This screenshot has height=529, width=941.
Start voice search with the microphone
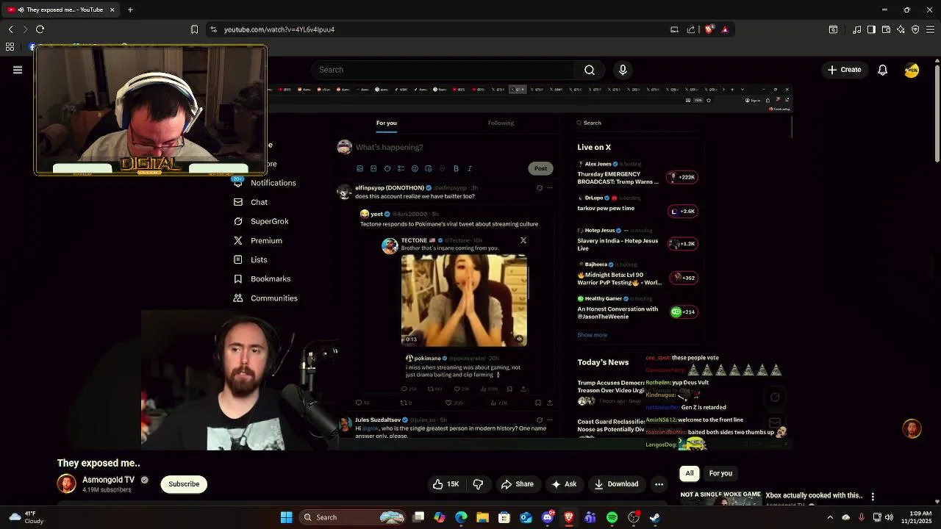tap(623, 70)
